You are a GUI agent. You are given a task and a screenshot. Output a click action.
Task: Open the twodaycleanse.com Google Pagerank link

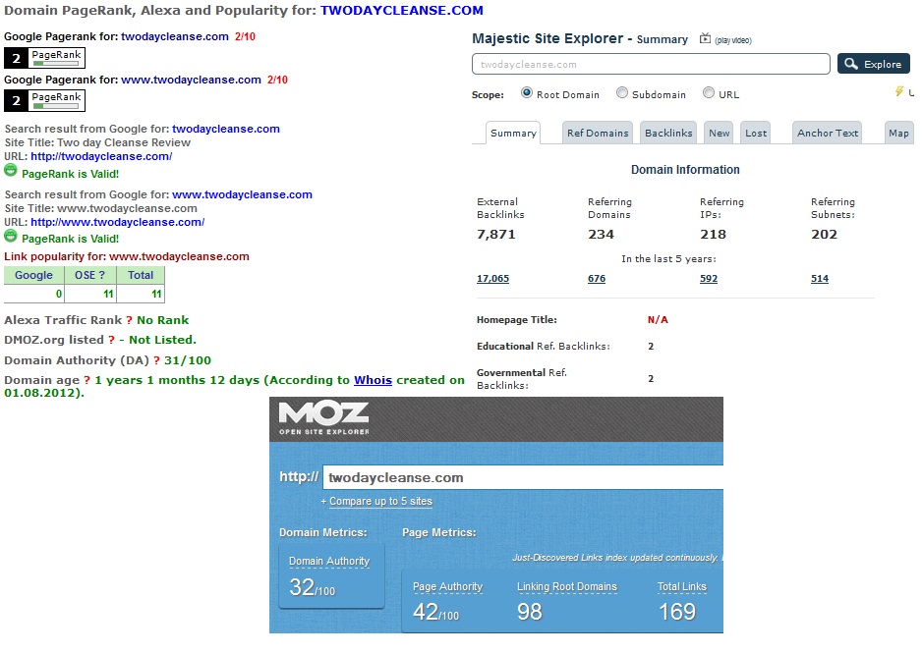175,36
